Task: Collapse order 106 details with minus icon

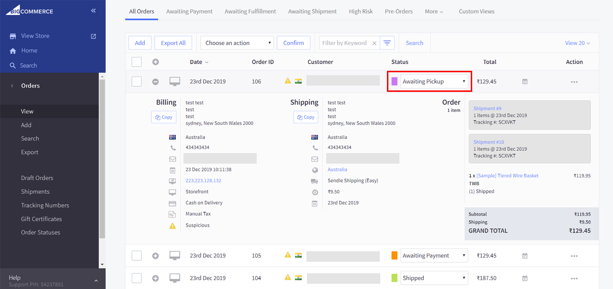Action: pos(155,82)
